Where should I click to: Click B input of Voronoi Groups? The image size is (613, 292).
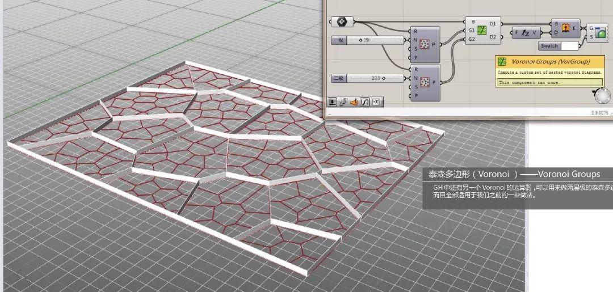474,22
